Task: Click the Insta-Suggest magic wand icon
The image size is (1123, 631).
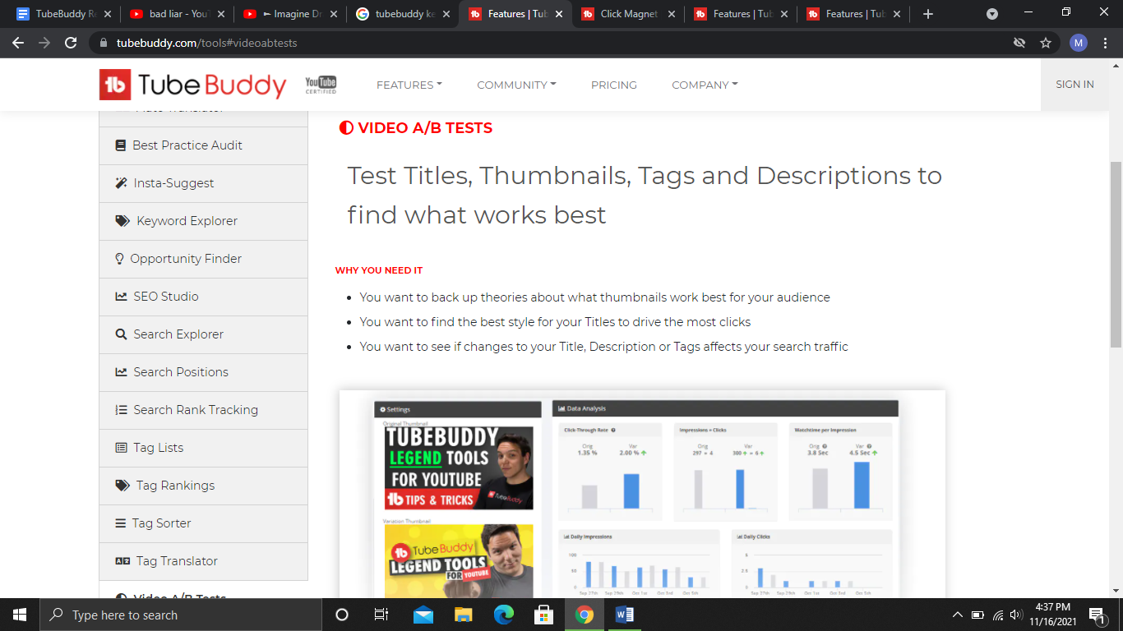Action: [121, 183]
